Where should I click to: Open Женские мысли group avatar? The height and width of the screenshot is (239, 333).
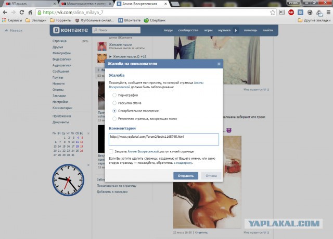coord(102,46)
